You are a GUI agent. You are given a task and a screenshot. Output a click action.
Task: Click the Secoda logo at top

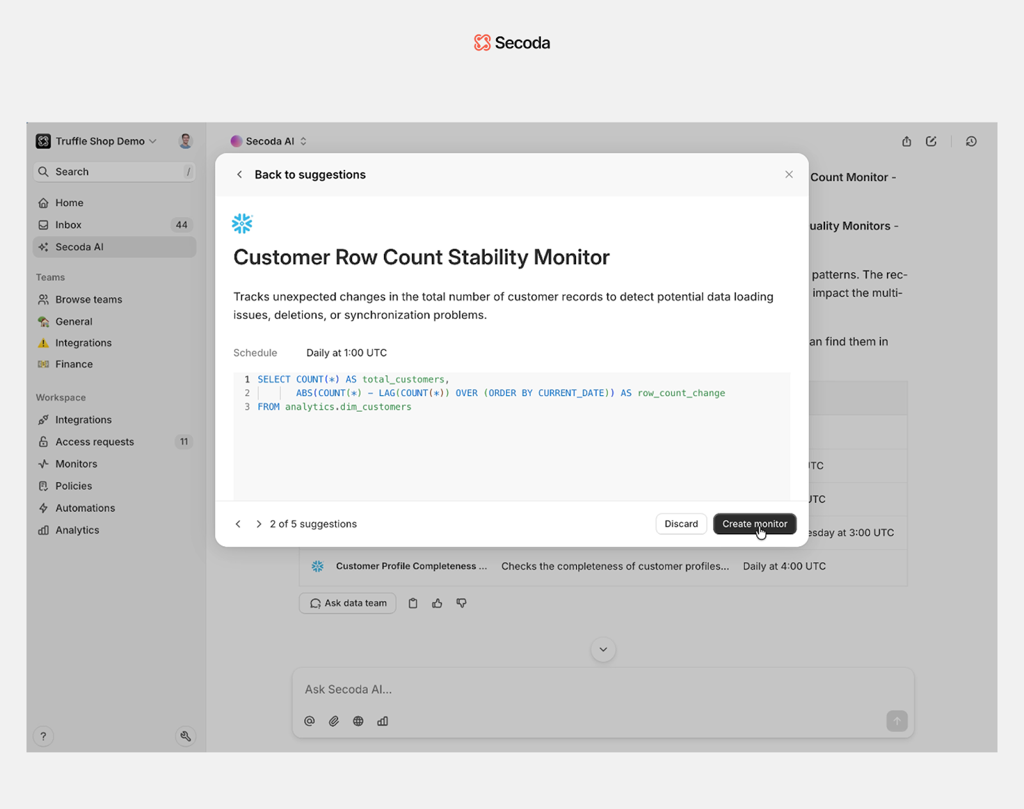coord(512,43)
